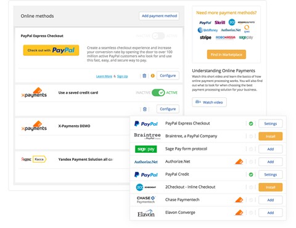Click X-Payments badge icon in Authorize.Net row

click(239, 161)
